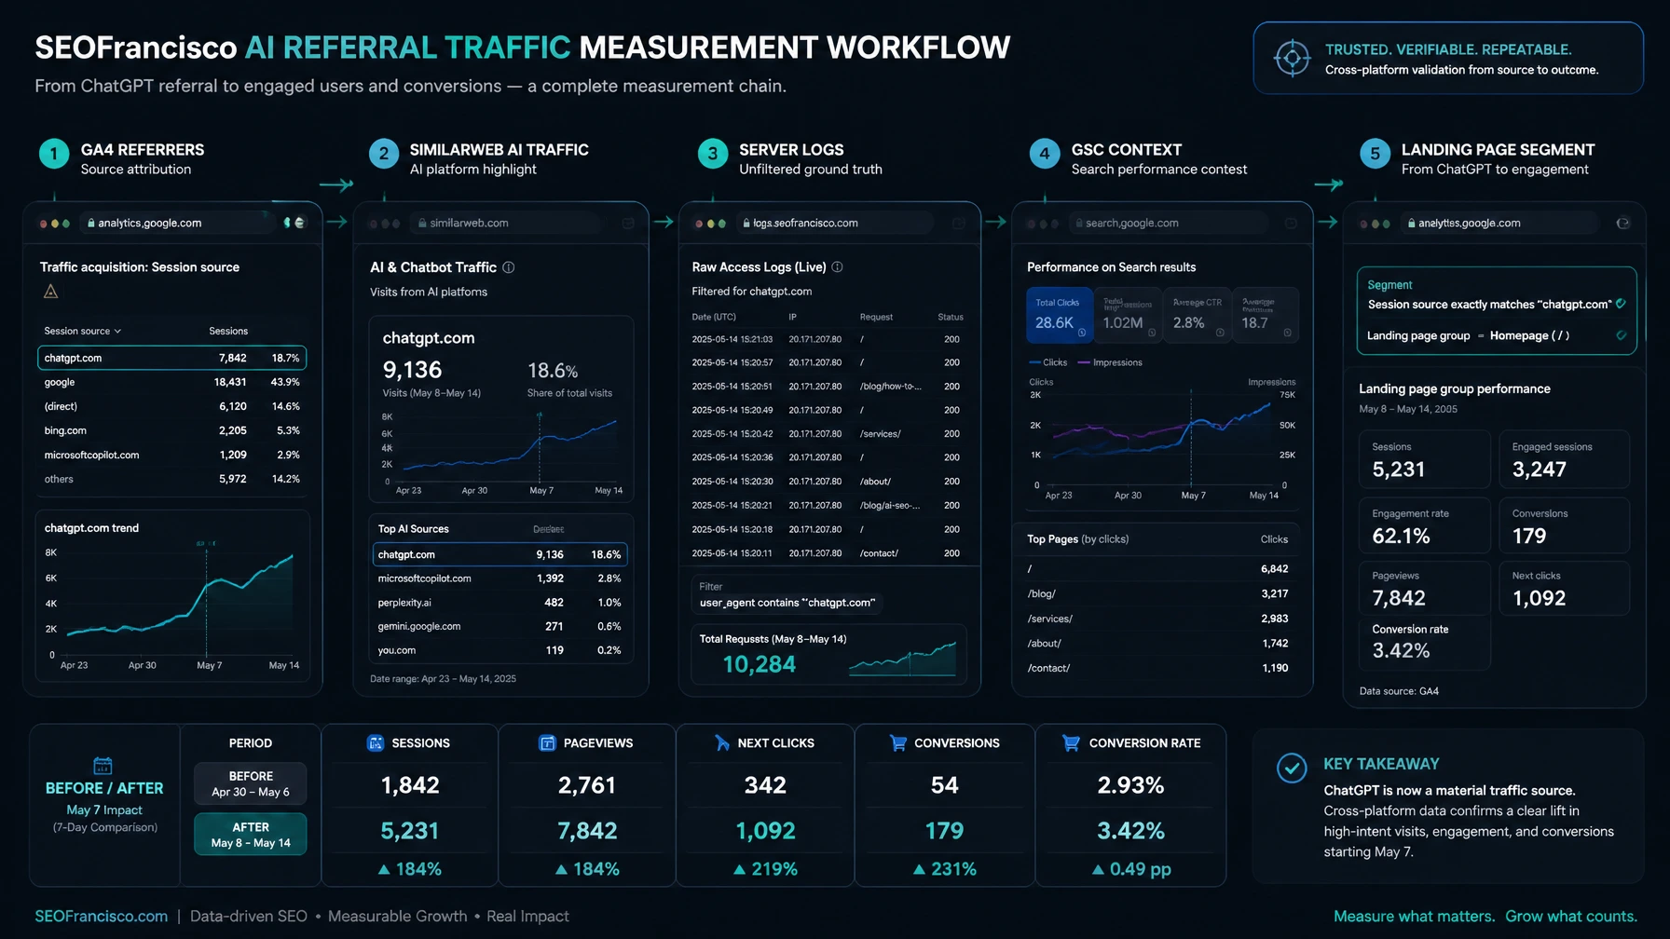Click info icon beside AI & Chatbot Traffic

tap(509, 267)
